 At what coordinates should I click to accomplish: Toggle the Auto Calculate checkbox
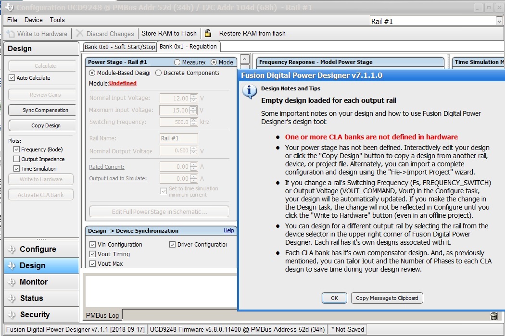(12, 77)
